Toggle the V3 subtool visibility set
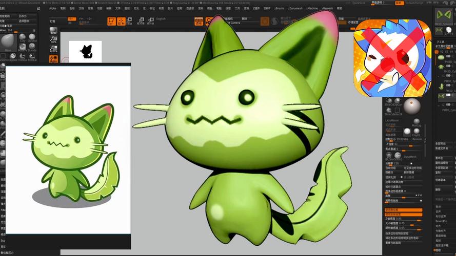This screenshot has height=256, width=456. (x=446, y=52)
